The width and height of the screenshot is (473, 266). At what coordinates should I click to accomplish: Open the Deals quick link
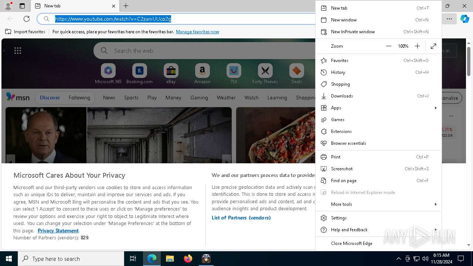tap(296, 74)
